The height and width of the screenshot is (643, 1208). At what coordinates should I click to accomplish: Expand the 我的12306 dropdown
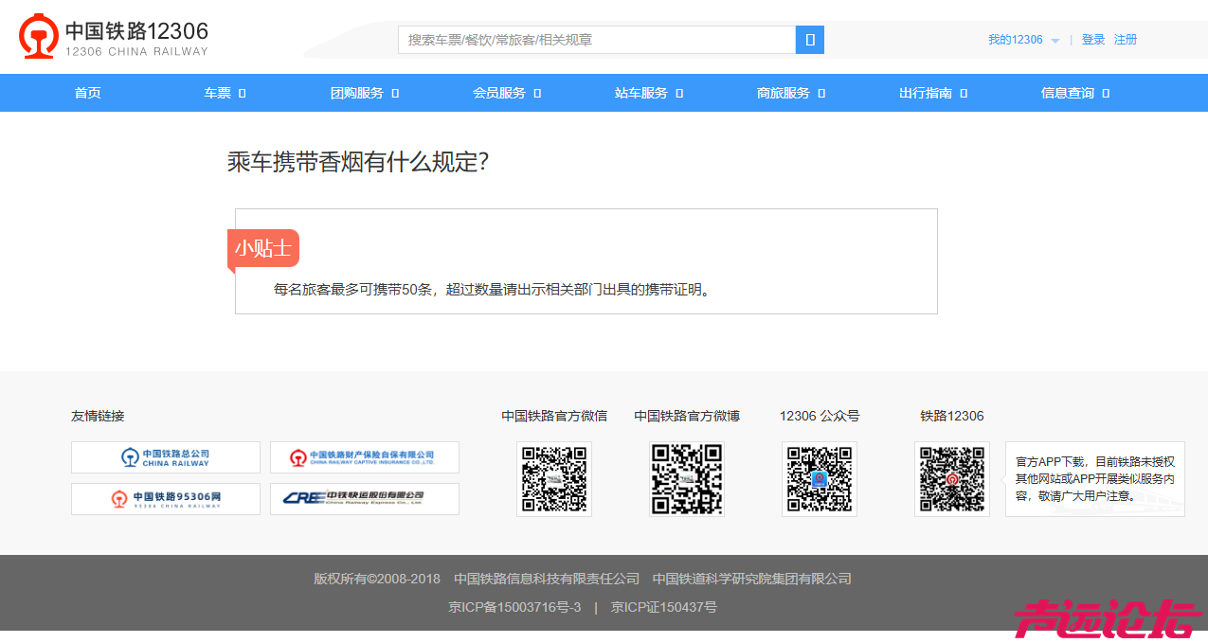[1023, 40]
